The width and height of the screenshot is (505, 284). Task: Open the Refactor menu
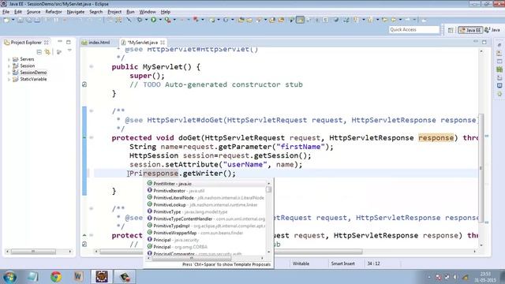[x=54, y=12]
